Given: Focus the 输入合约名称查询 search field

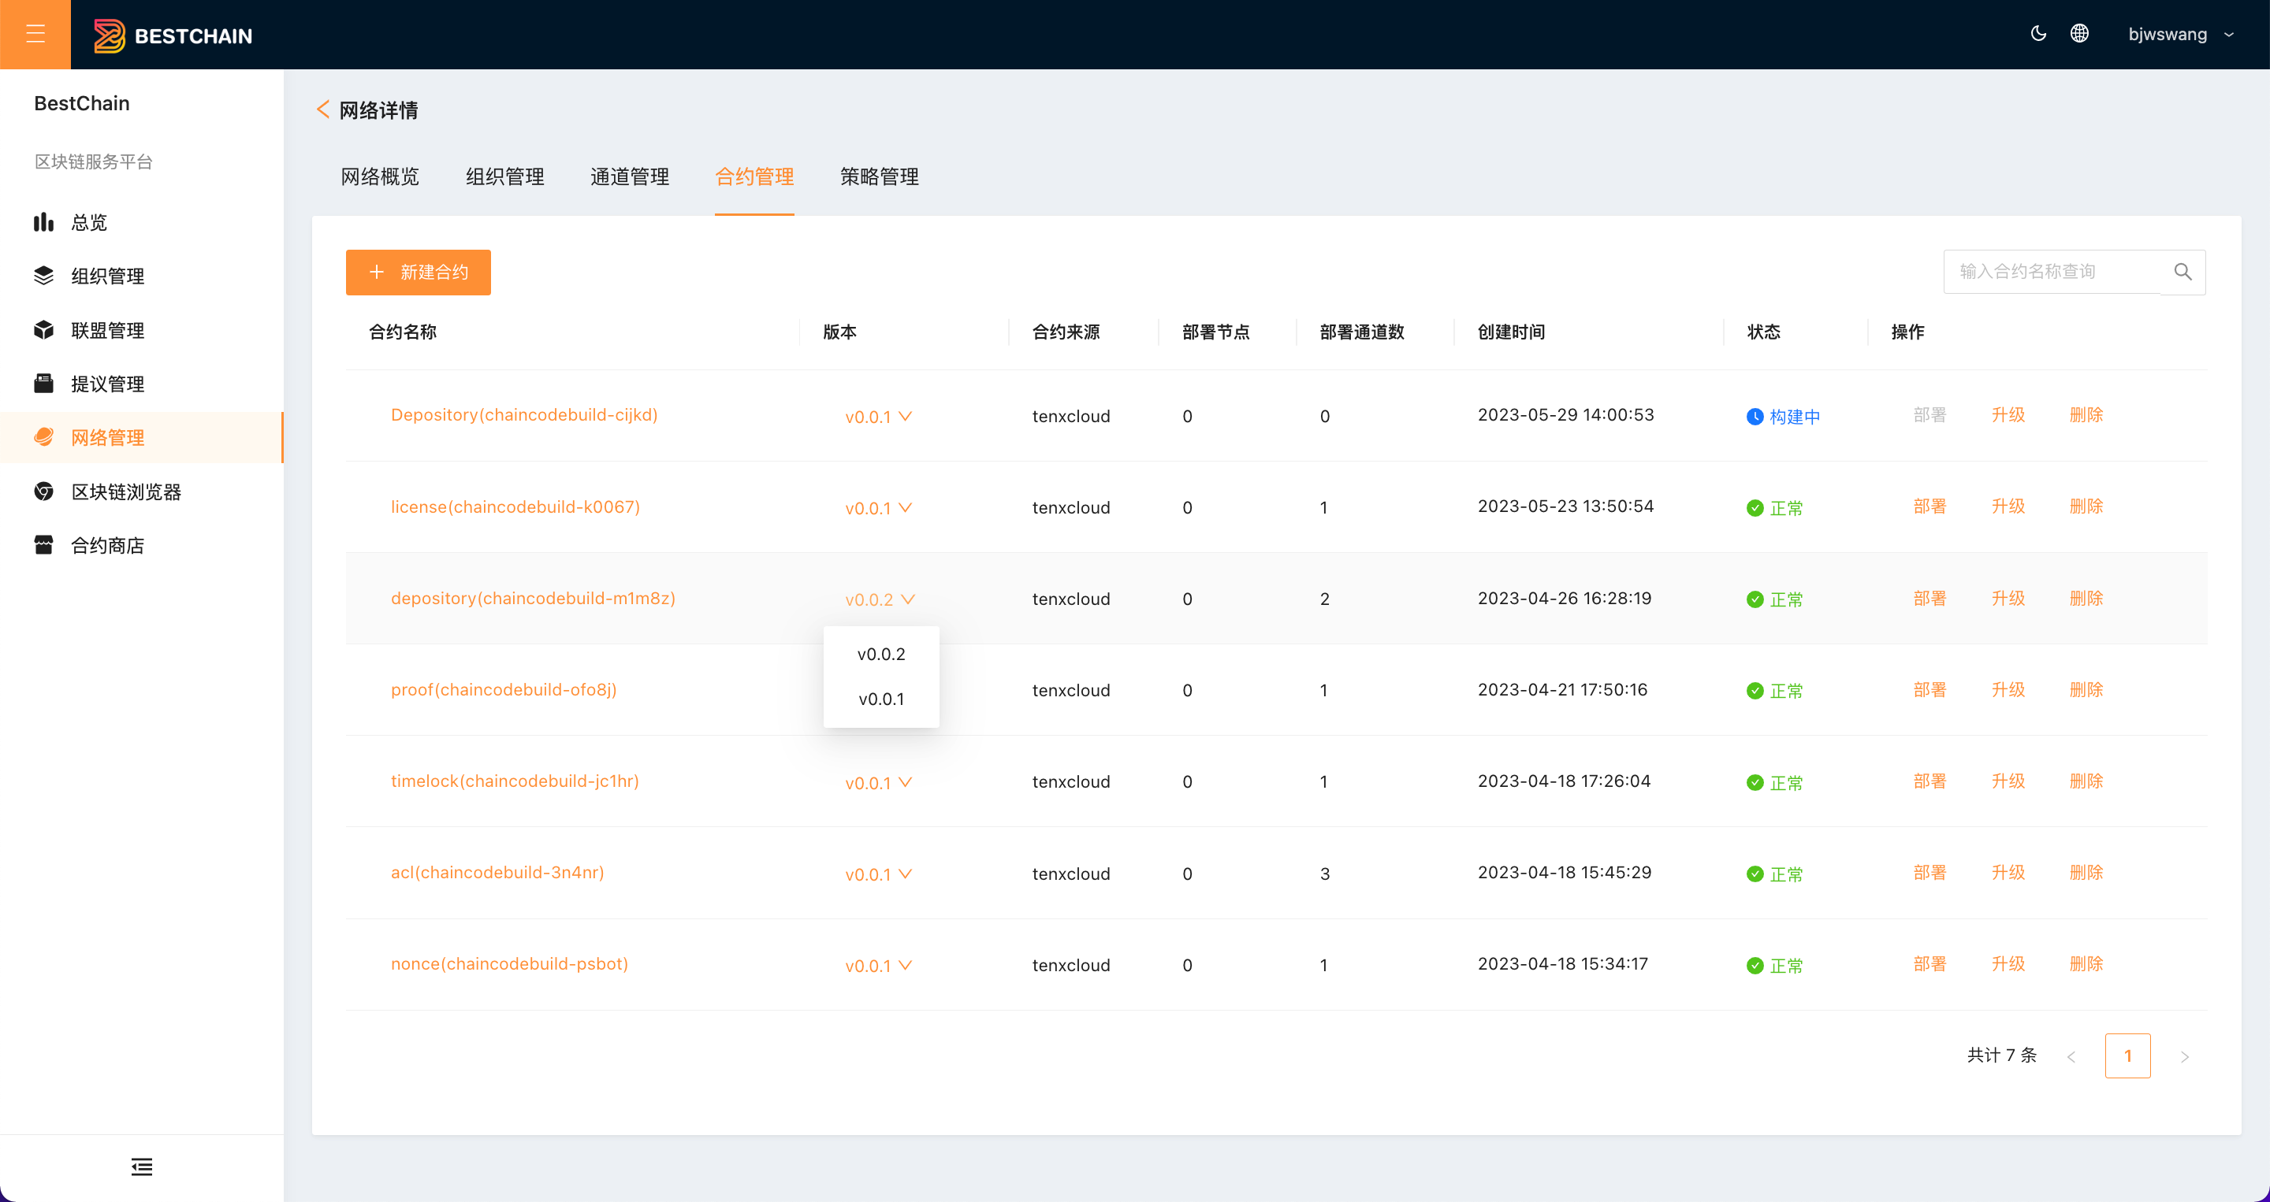Looking at the screenshot, I should coord(2052,272).
